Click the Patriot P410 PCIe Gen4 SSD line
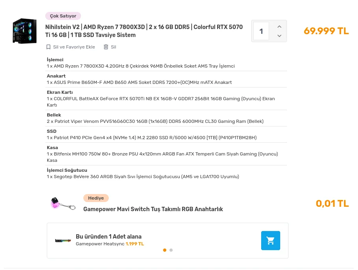 click(x=152, y=138)
